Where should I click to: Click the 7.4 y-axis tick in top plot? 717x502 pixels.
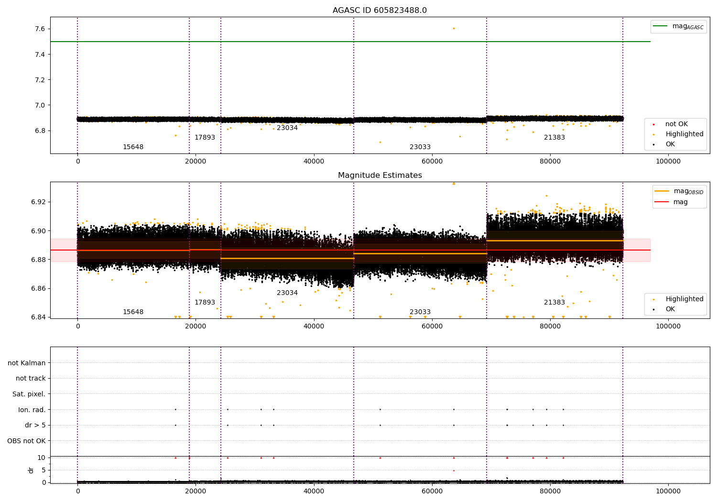(x=40, y=55)
